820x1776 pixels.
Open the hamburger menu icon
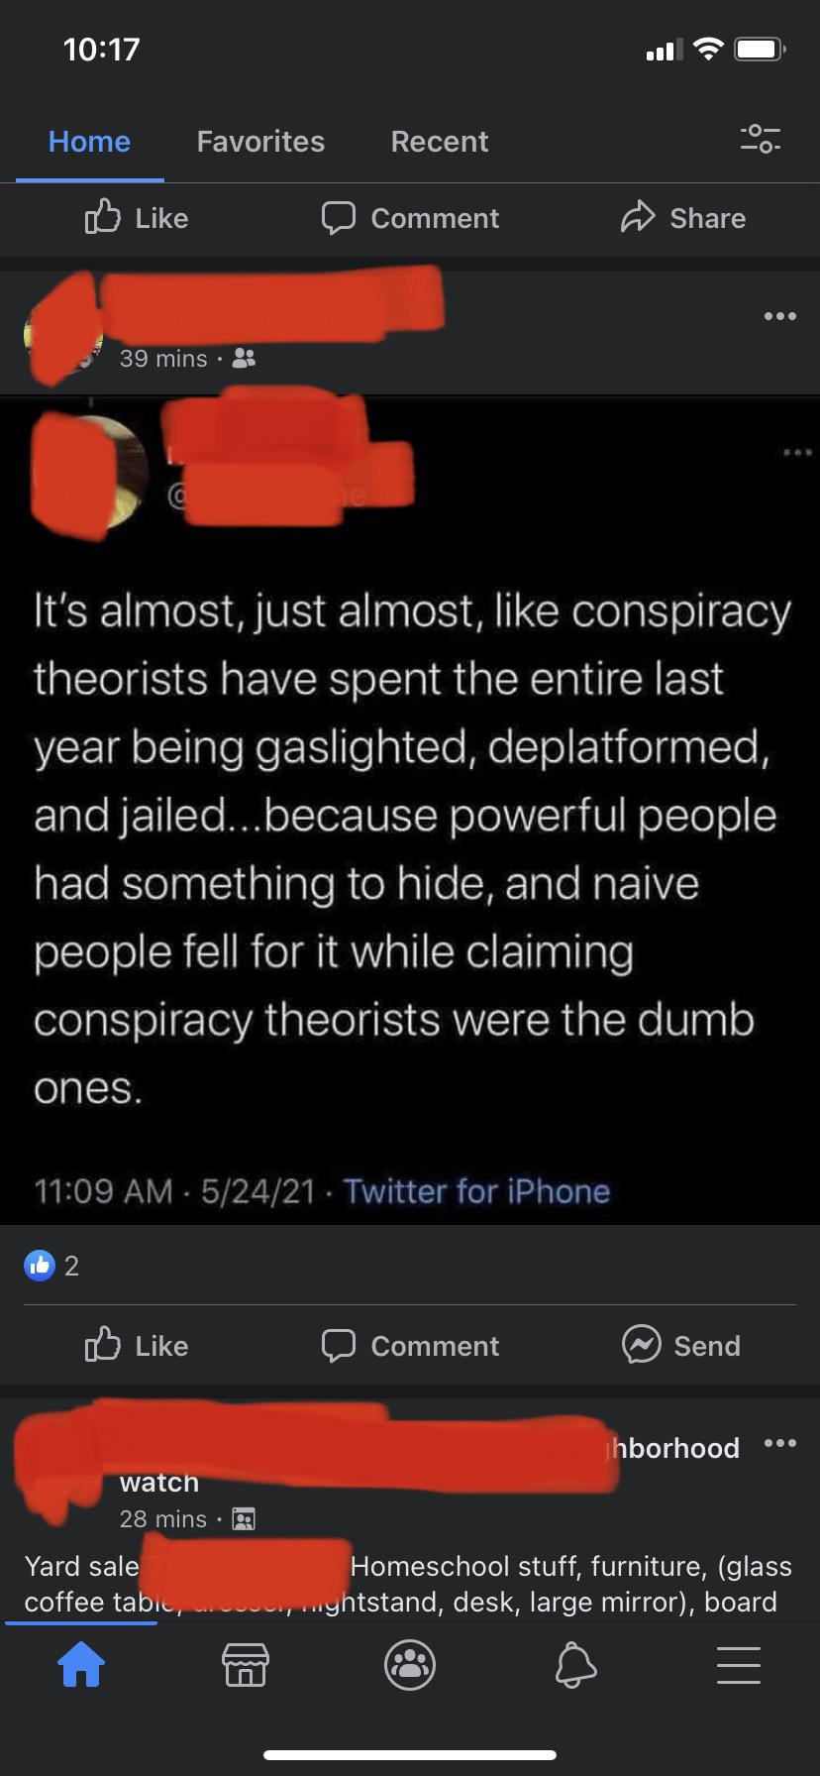[x=739, y=1664]
